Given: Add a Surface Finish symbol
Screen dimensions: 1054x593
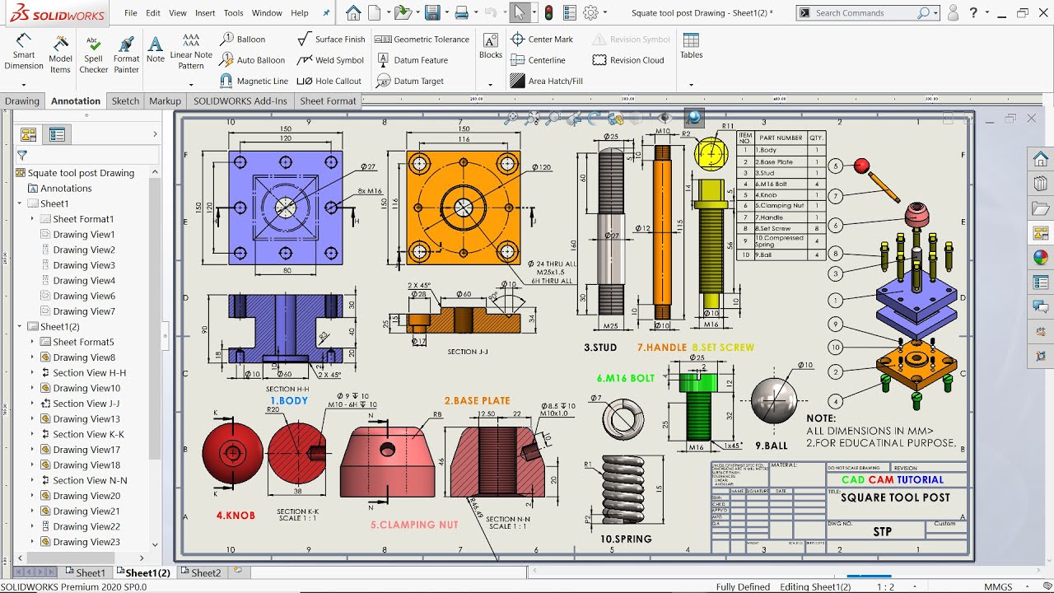Looking at the screenshot, I should [x=331, y=39].
